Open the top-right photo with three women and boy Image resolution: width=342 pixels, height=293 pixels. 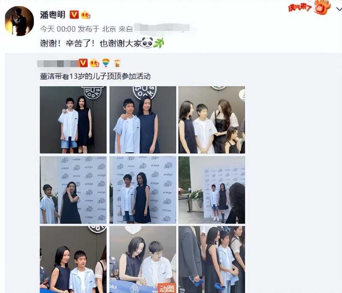pyautogui.click(x=212, y=120)
